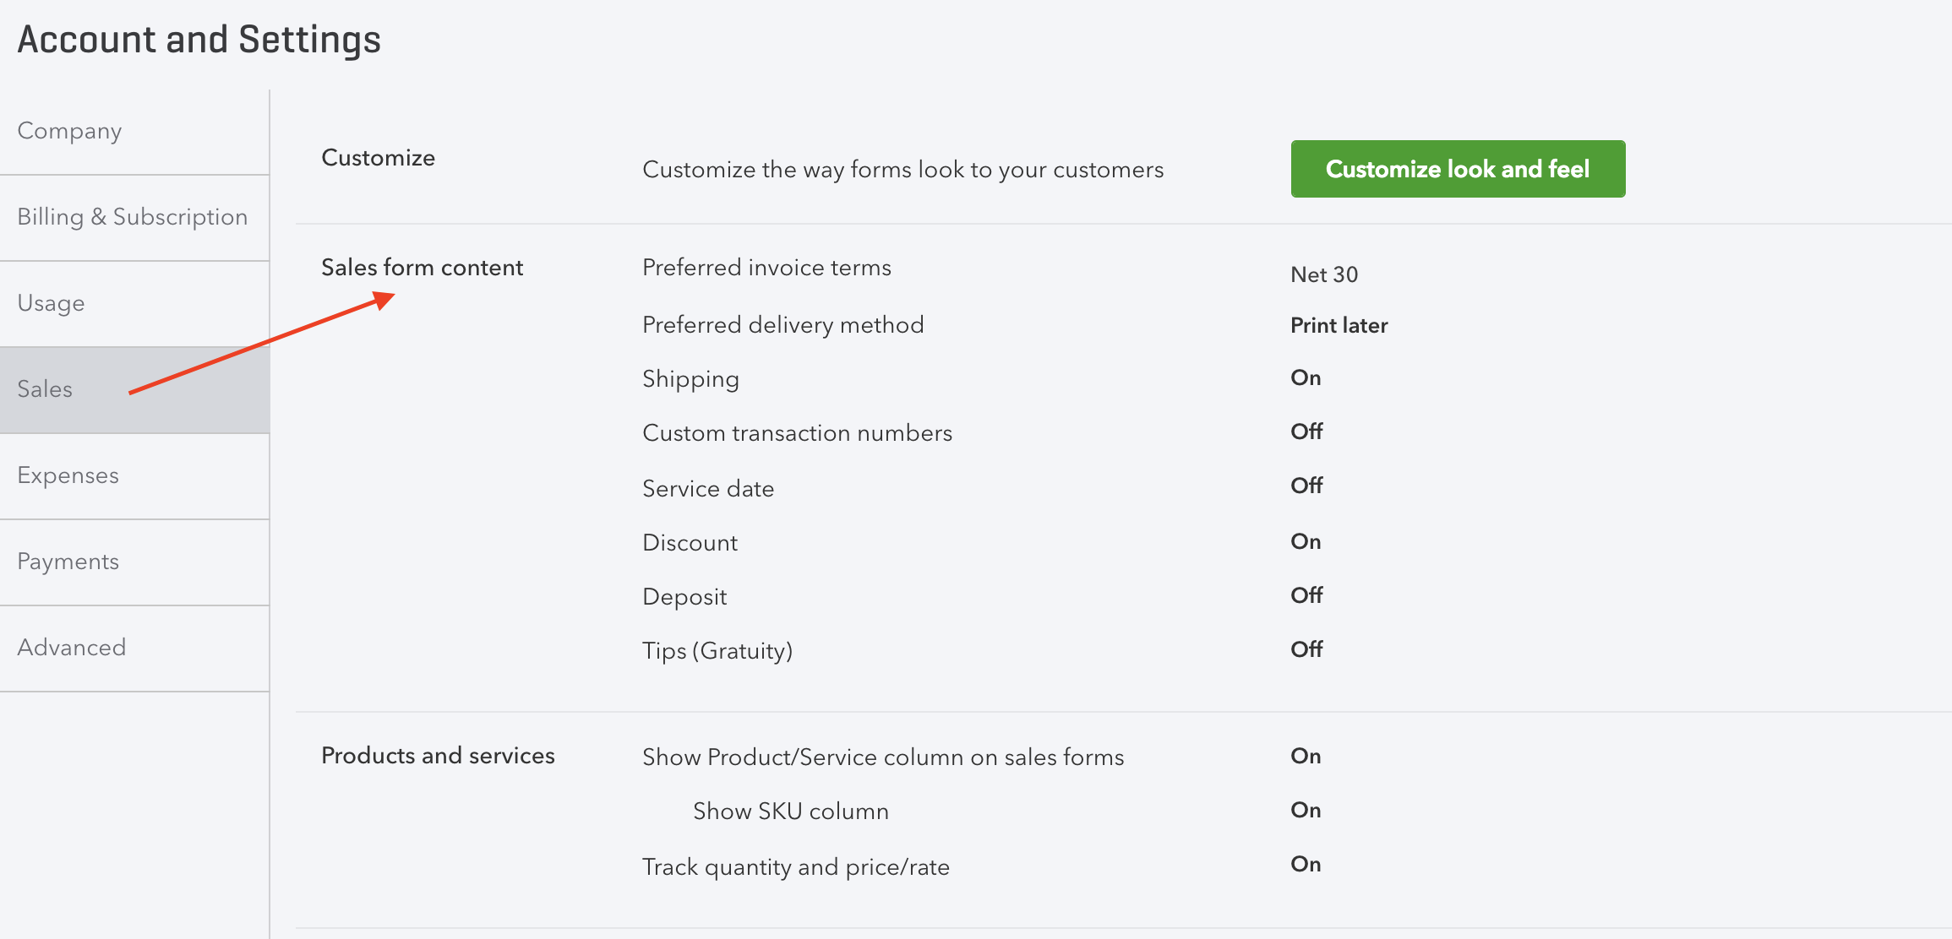Turn on Service date
Screen dimensions: 1952x939
tap(1306, 486)
